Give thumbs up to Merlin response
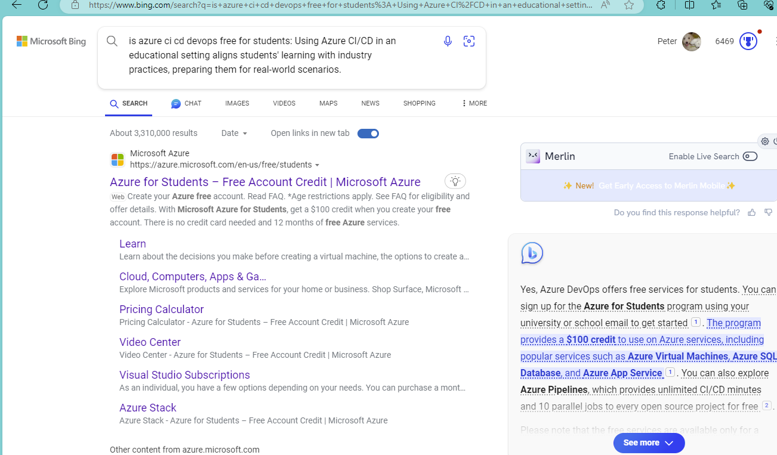The height and width of the screenshot is (455, 777). click(x=752, y=212)
